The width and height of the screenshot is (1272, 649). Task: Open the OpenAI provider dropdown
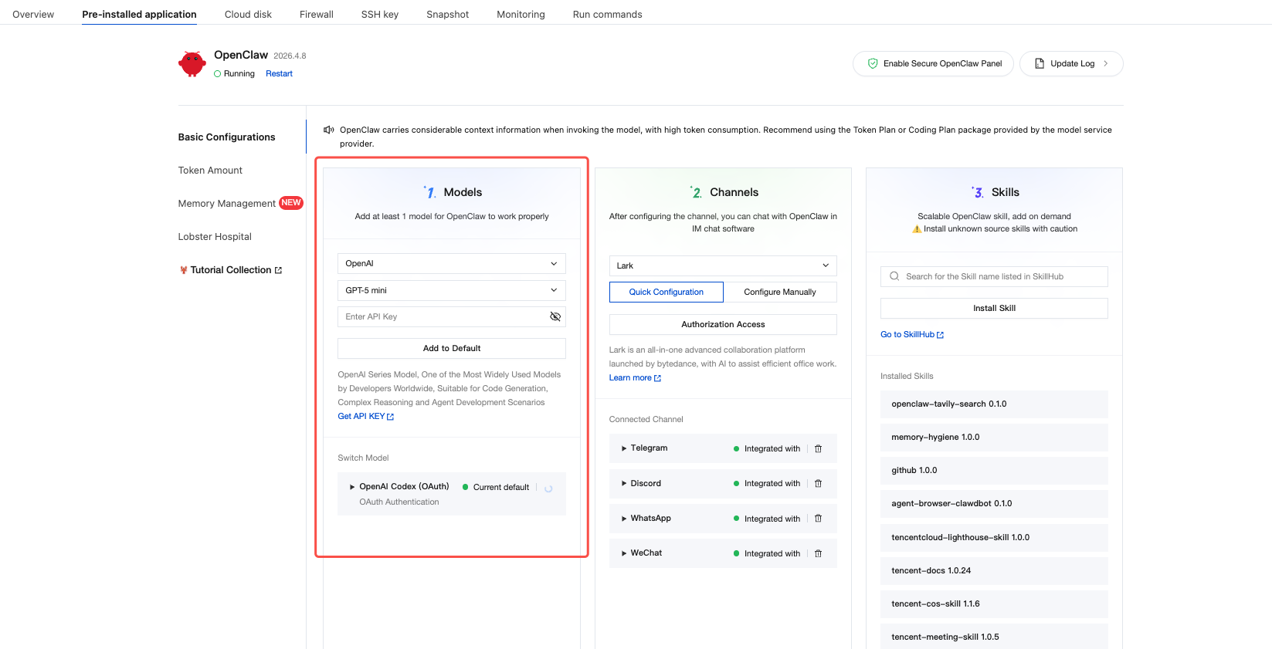451,264
